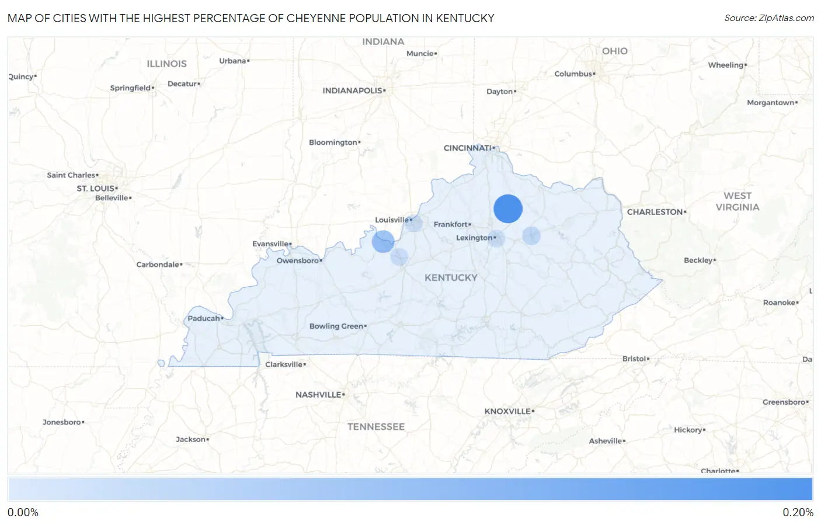Click the Springfield city label
821x525 pixels.
[131, 88]
